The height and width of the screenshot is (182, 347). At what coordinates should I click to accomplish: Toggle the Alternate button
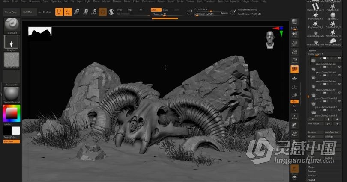11,141
